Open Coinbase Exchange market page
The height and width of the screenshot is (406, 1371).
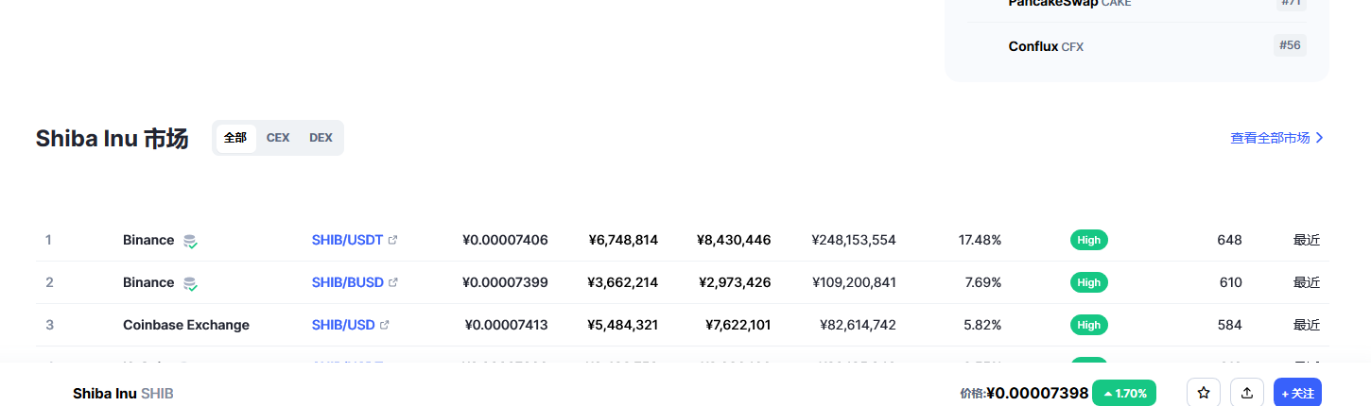pyautogui.click(x=186, y=325)
